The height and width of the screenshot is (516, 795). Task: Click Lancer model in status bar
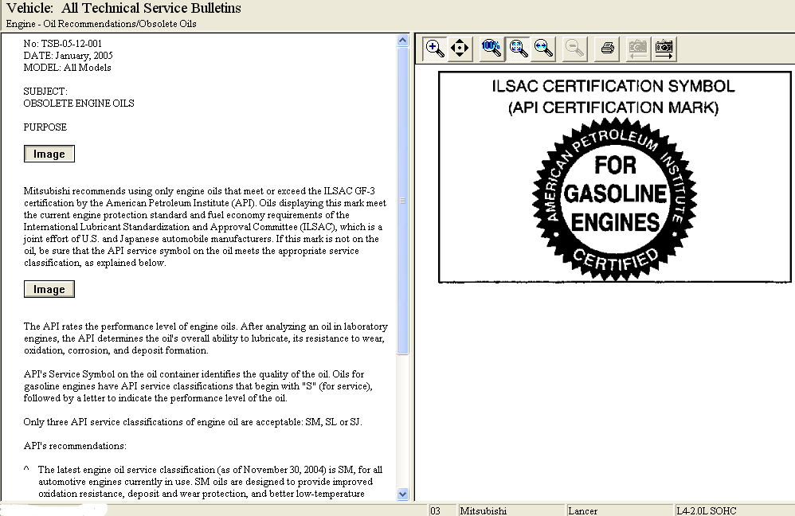620,510
